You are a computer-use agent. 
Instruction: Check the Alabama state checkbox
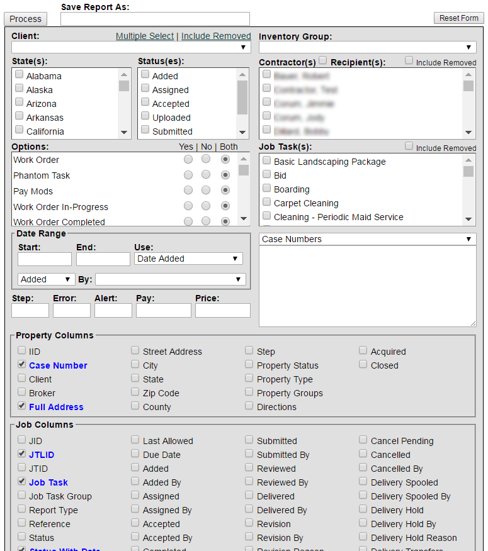pyautogui.click(x=20, y=74)
